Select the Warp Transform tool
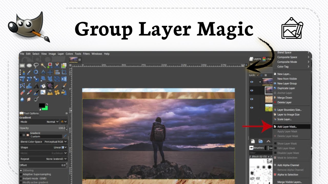The height and width of the screenshot is (184, 328). (29, 86)
